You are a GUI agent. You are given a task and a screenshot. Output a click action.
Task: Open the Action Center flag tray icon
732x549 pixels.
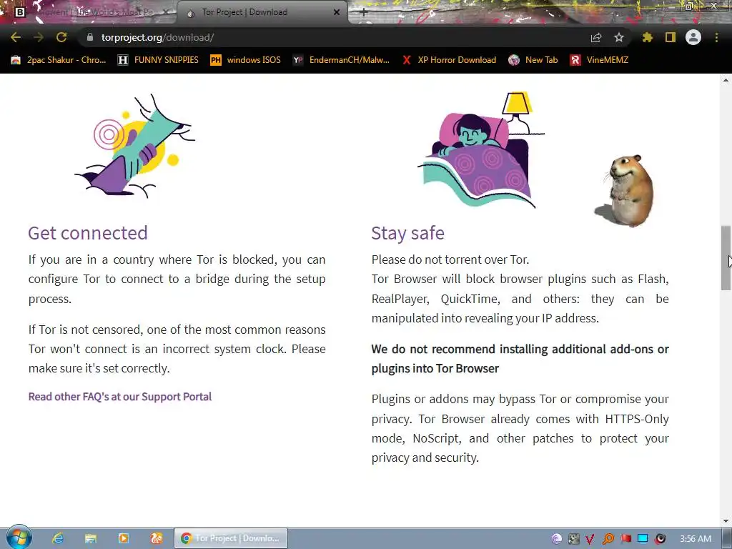point(625,539)
